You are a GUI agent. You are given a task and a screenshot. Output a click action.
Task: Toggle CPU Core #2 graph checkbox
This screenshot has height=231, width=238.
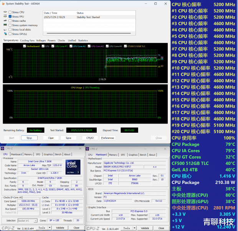pos(71,46)
